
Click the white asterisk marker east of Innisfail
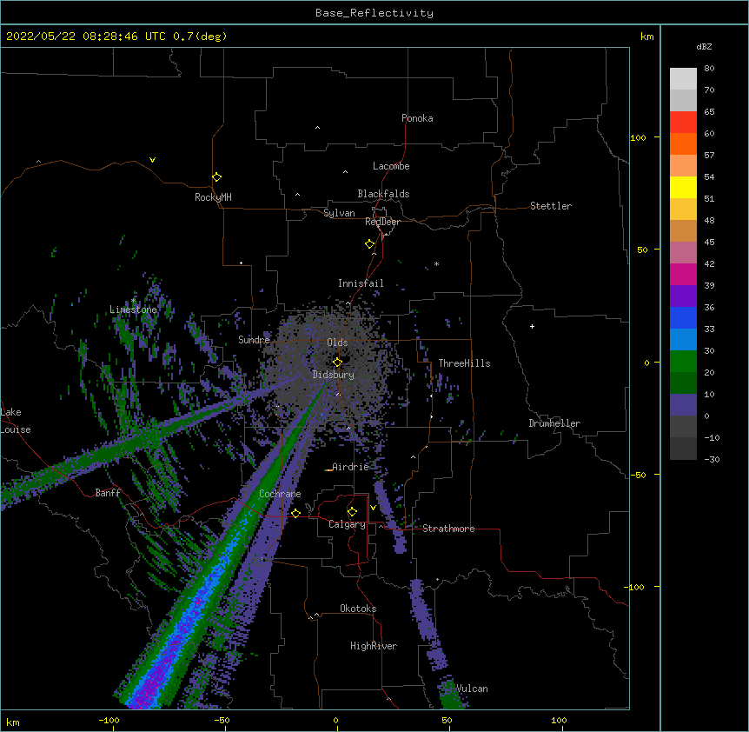436,263
